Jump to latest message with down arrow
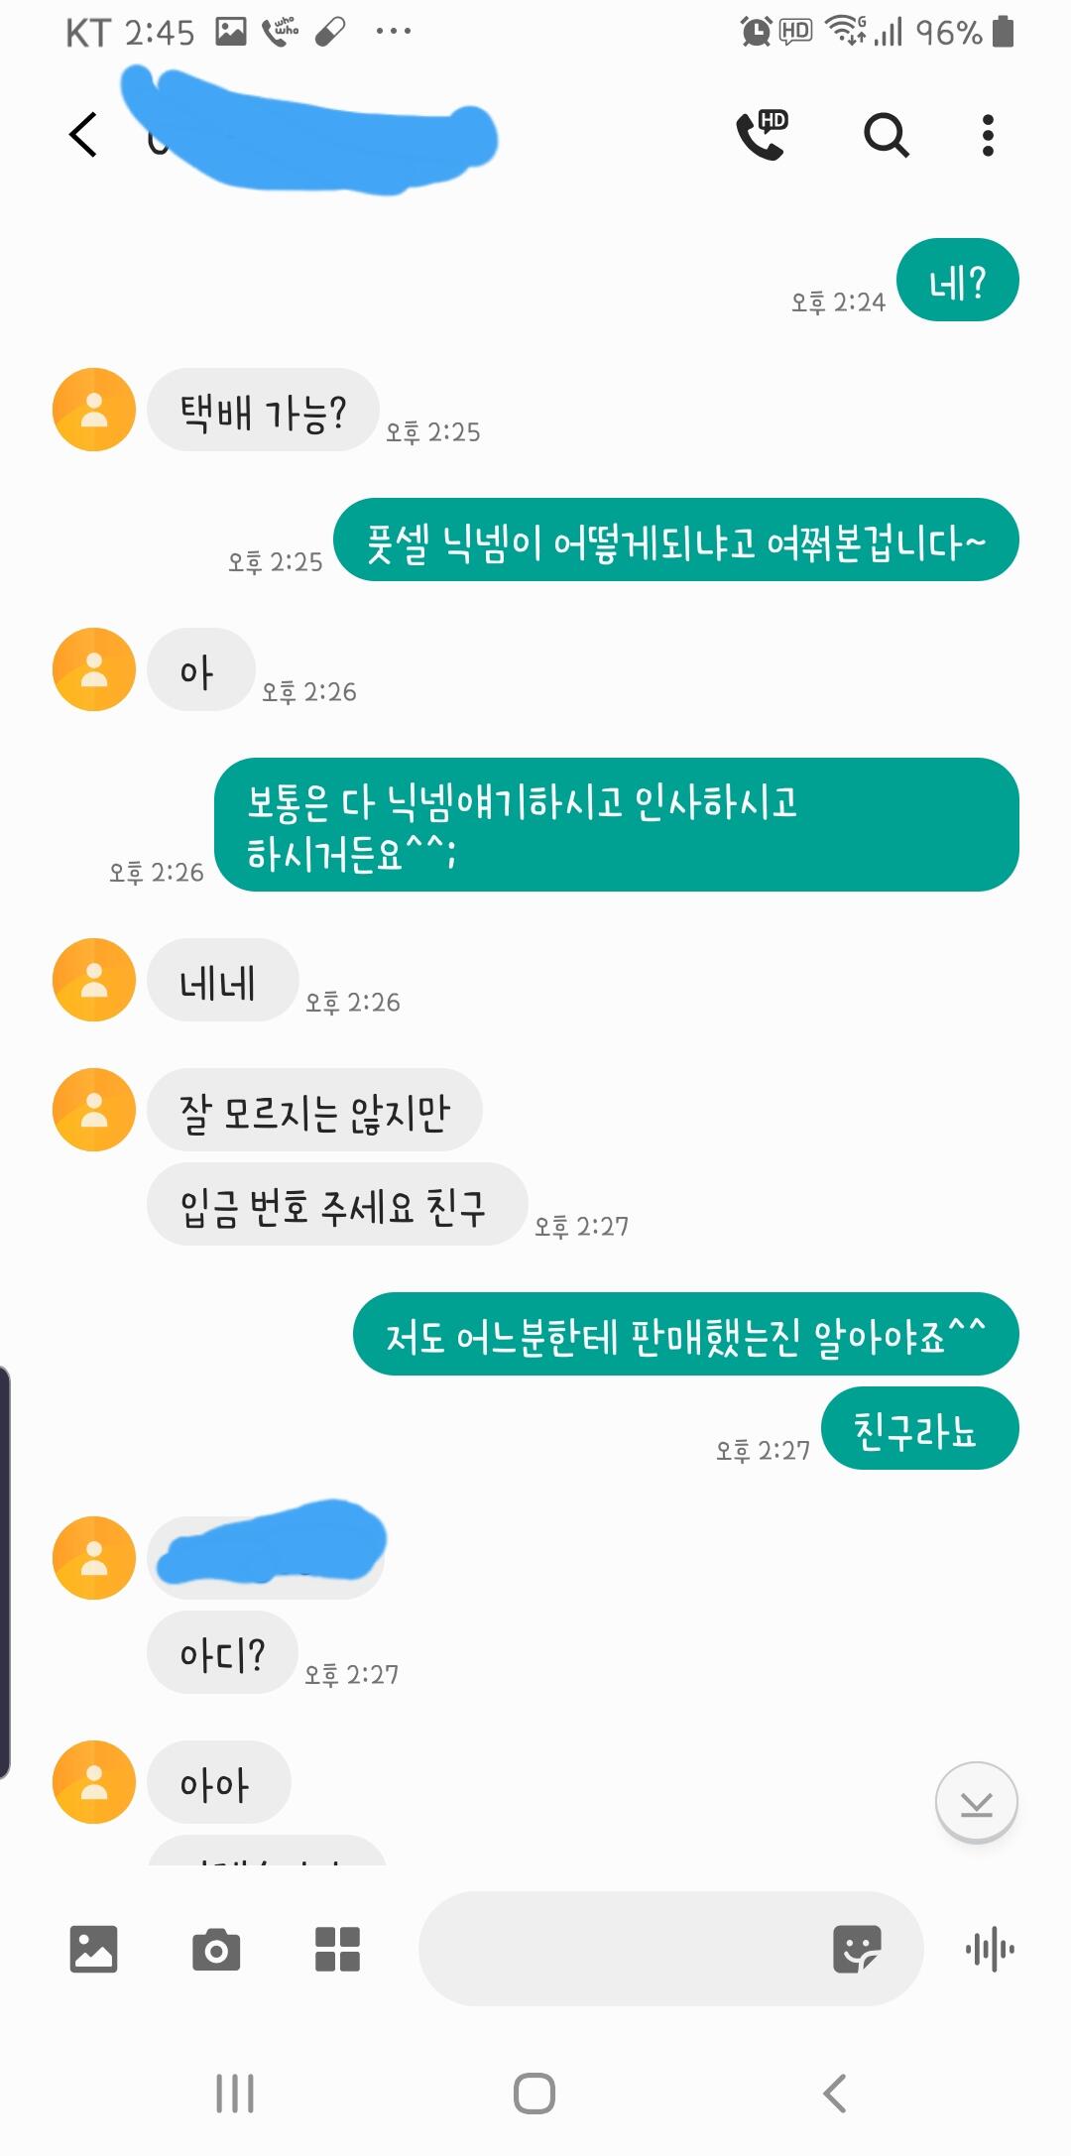Image resolution: width=1071 pixels, height=2156 pixels. [x=977, y=1802]
